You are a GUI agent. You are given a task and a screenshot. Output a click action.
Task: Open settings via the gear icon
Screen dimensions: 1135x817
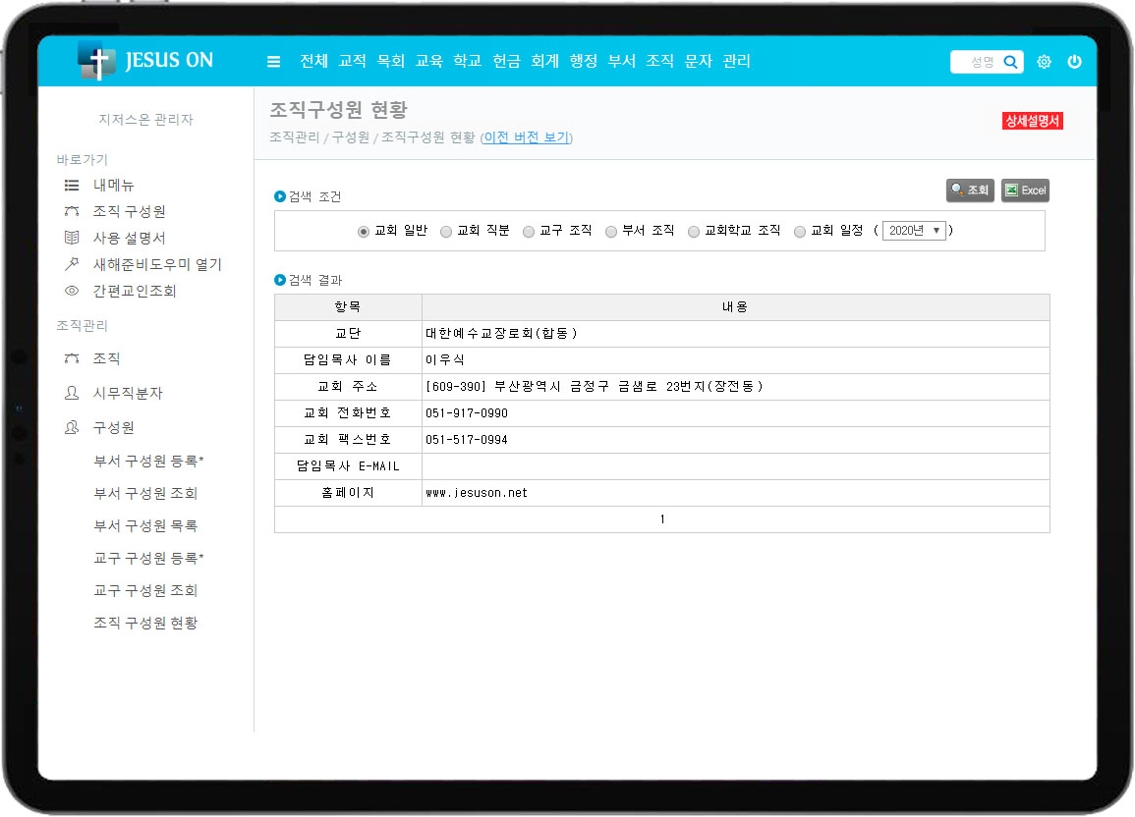1044,62
